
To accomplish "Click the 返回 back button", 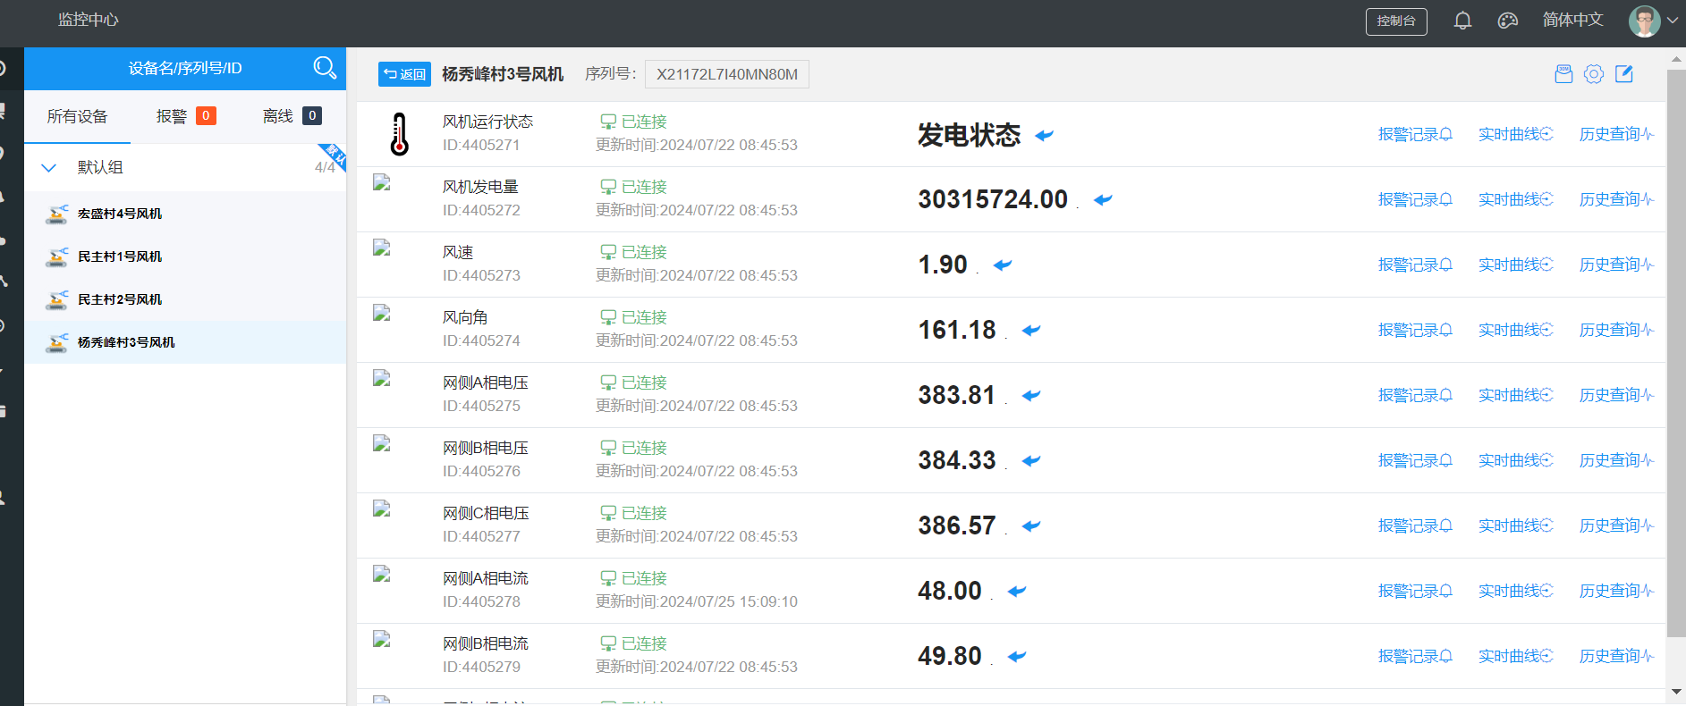I will click(404, 74).
